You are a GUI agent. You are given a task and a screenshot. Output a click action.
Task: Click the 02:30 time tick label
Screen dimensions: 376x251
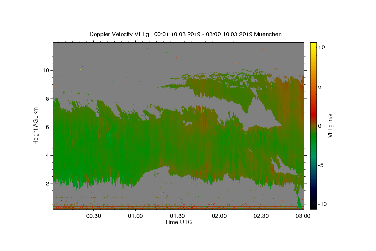click(261, 216)
